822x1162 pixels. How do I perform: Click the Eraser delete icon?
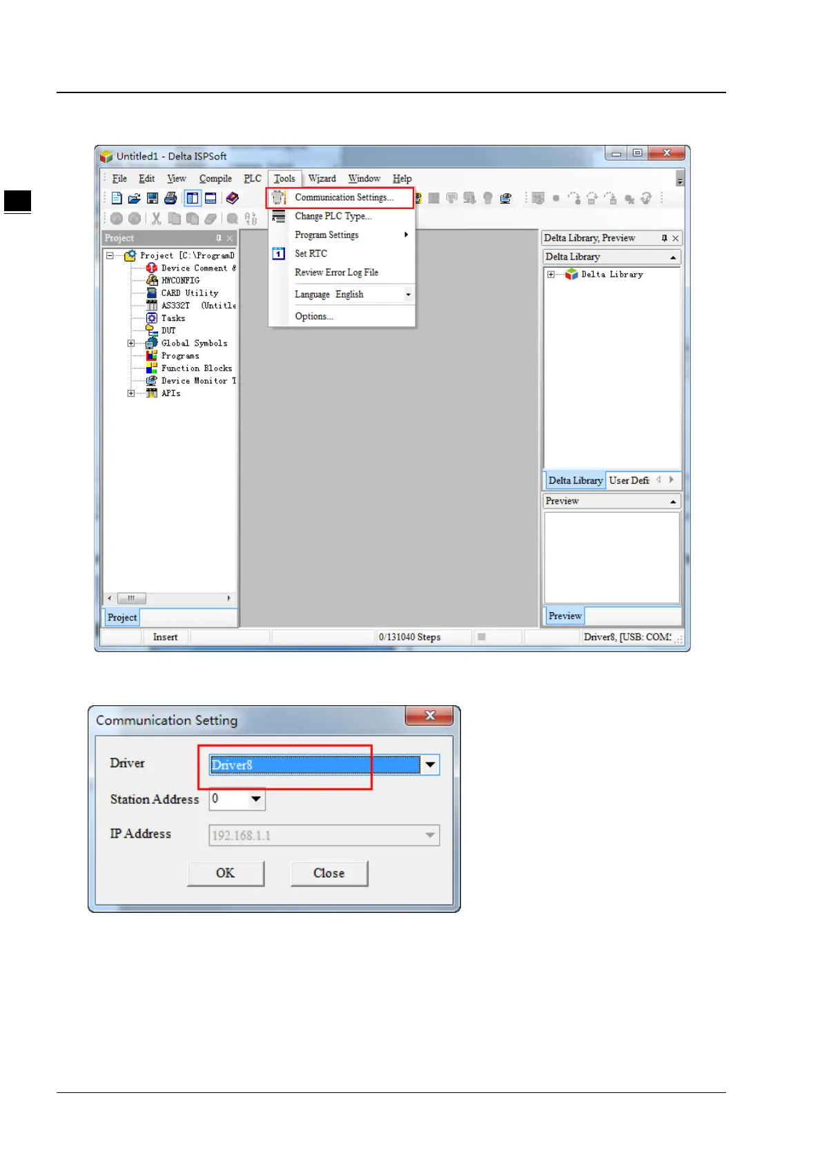click(x=211, y=219)
